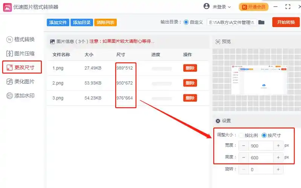The image size is (301, 188).
Task: Click the preview image thumbnail
Action: tap(260, 80)
